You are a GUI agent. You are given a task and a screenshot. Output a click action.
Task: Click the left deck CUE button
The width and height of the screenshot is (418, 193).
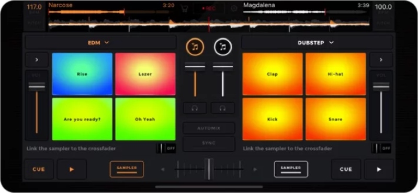click(39, 170)
